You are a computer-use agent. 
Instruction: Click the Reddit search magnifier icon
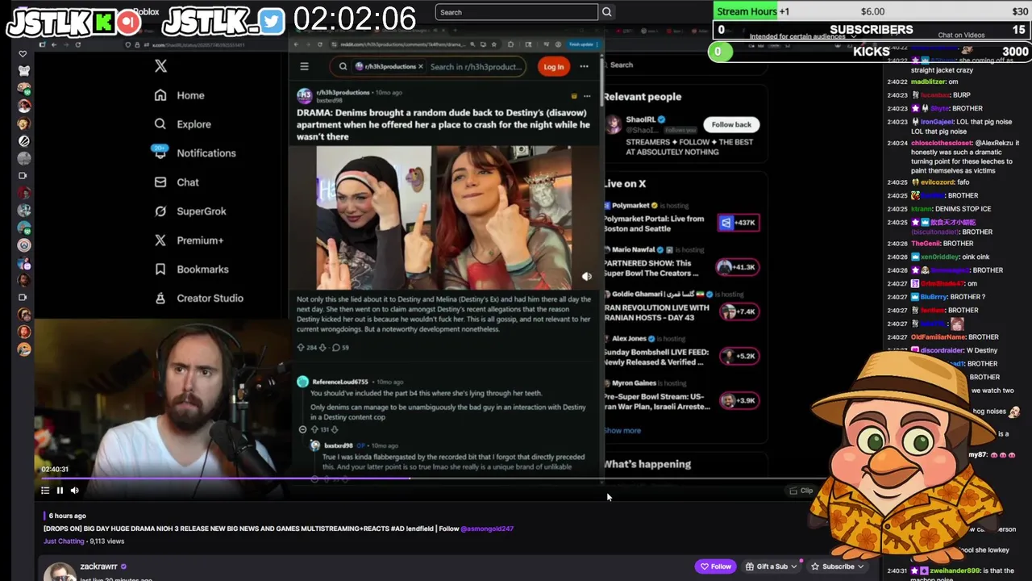tap(343, 67)
